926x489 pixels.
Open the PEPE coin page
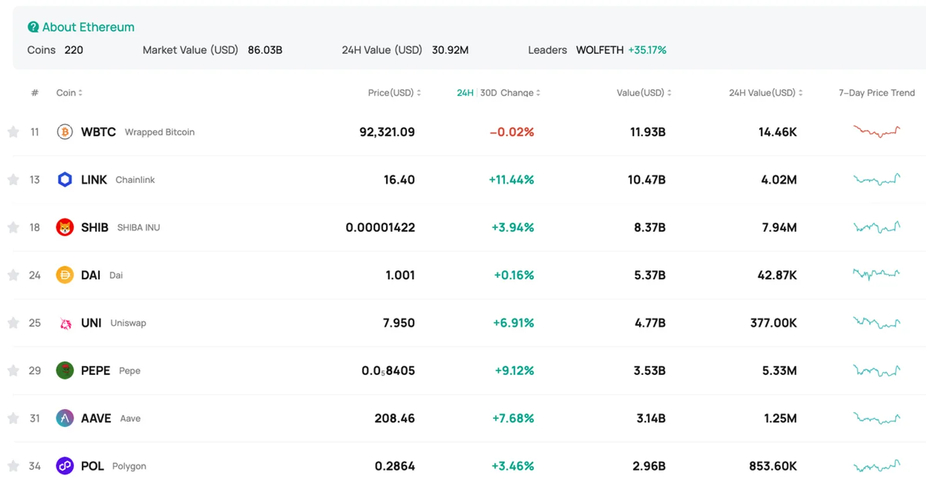(x=95, y=370)
